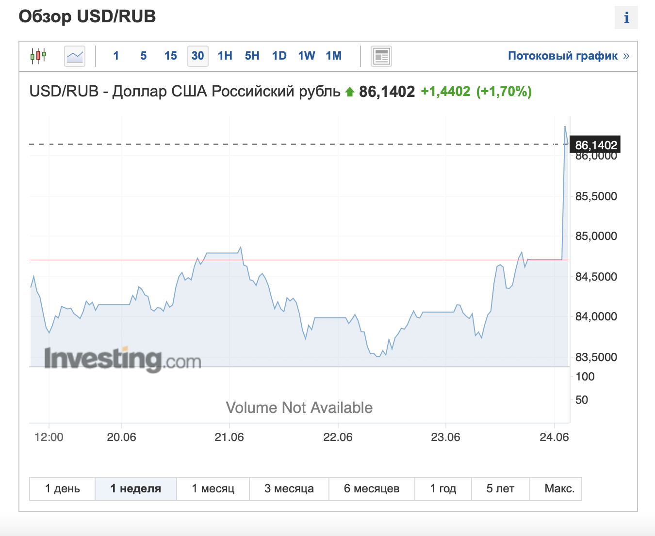Switch to candlestick chart type
This screenshot has height=536, width=655.
pos(38,56)
